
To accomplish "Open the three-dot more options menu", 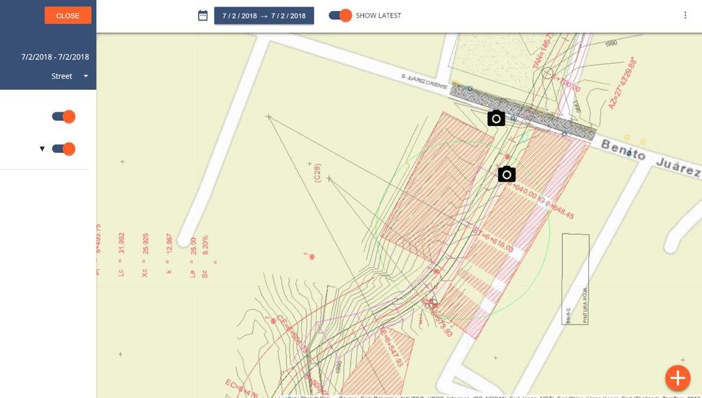I will tap(685, 16).
